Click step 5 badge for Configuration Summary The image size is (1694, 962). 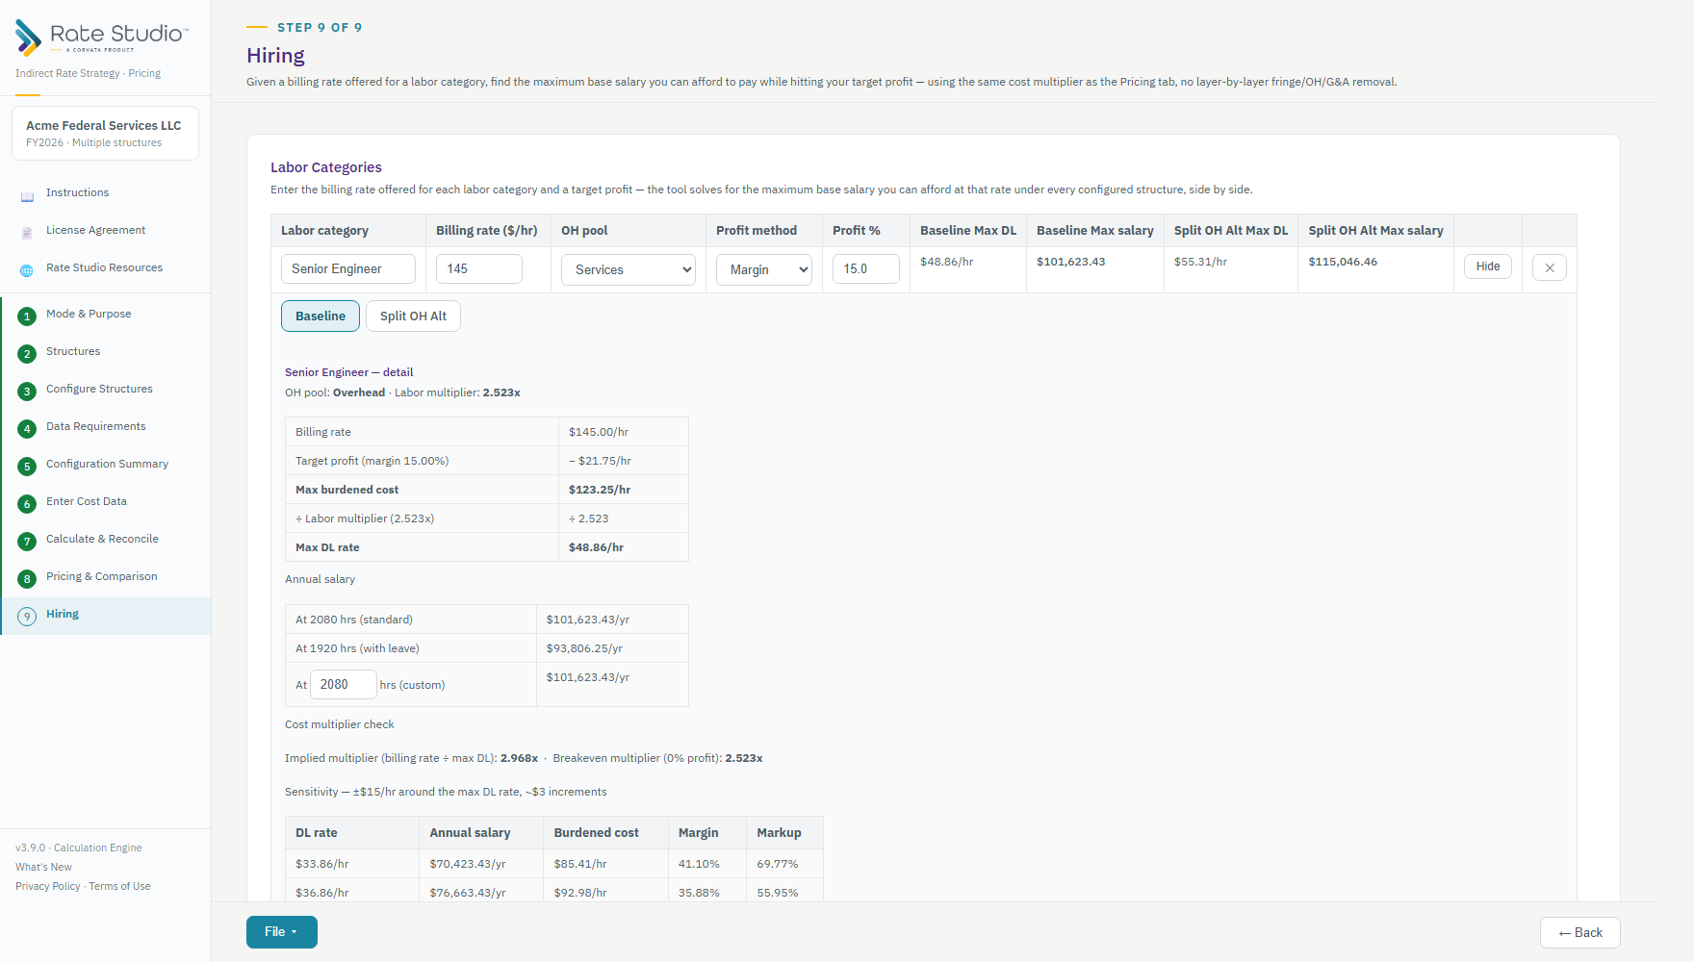click(x=27, y=467)
